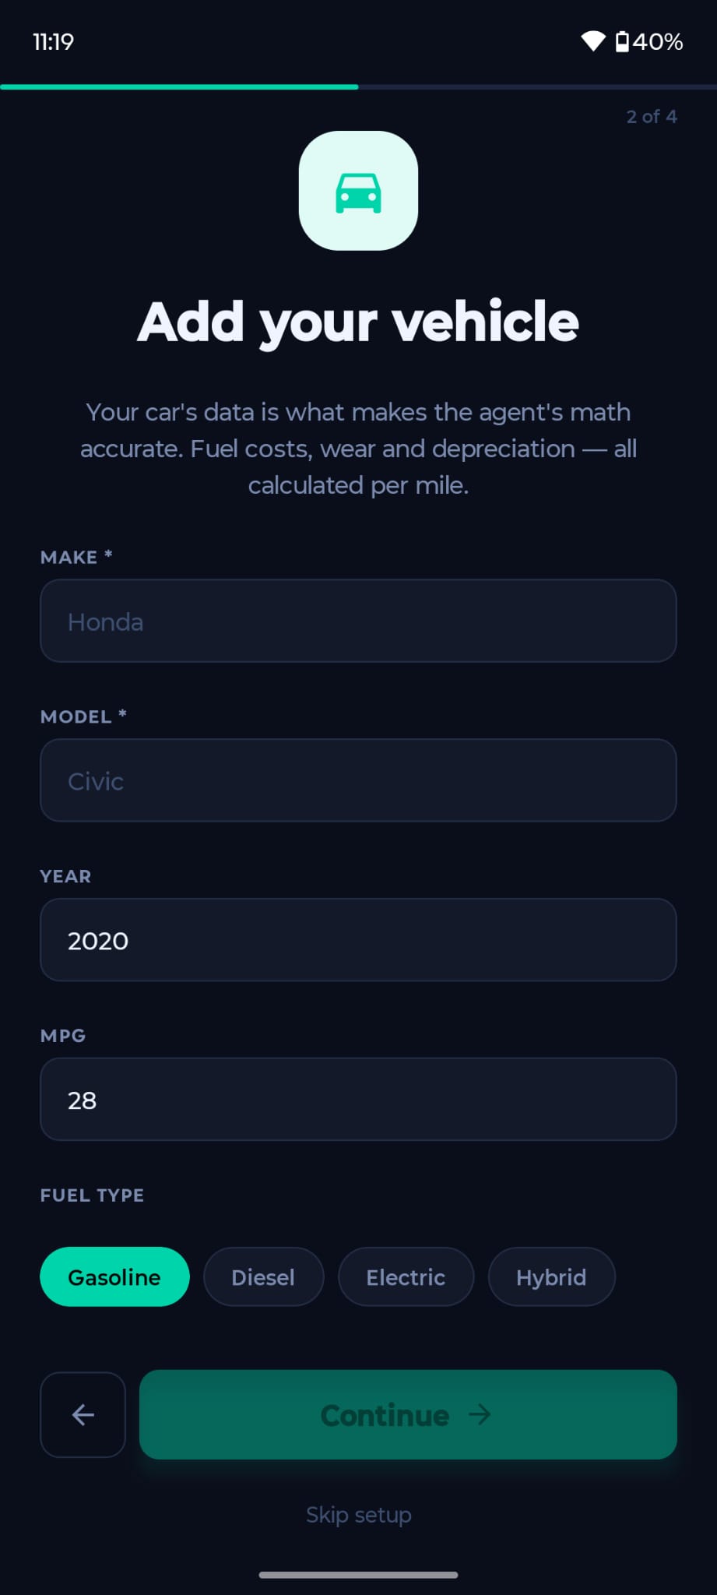Focus the Make field showing Honda
The image size is (717, 1595).
tap(358, 621)
